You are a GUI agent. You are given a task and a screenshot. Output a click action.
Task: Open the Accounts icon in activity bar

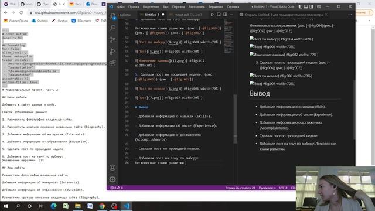coord(112,168)
